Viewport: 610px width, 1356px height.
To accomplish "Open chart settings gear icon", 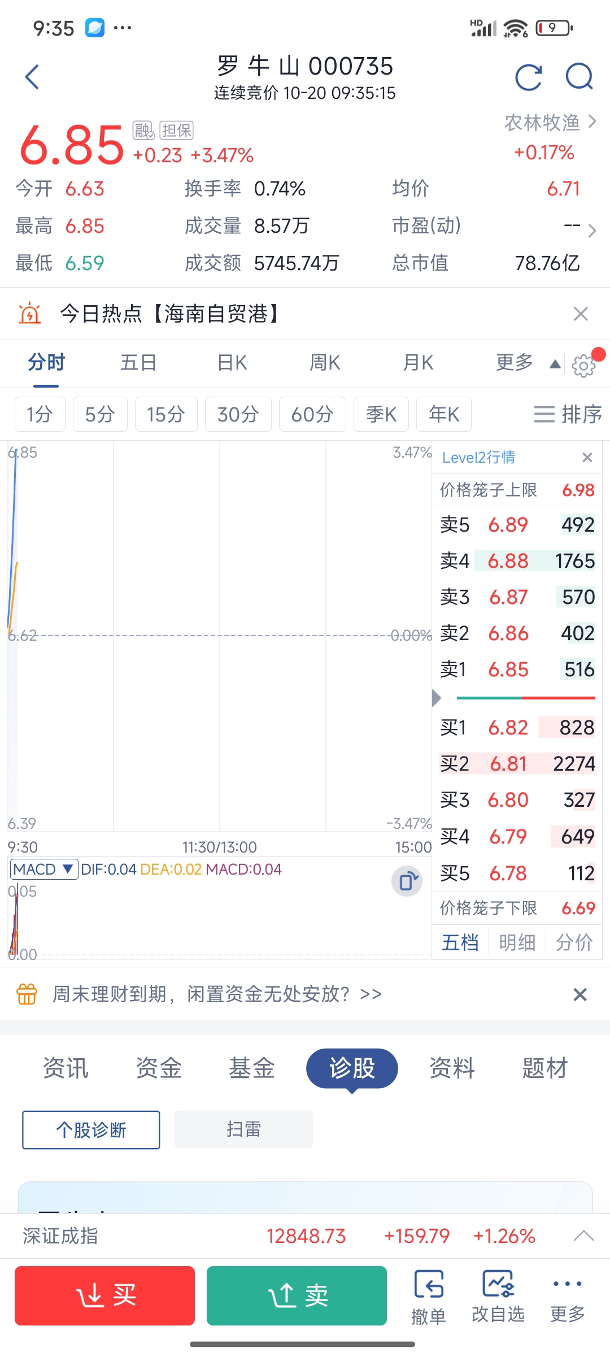I will click(x=583, y=366).
